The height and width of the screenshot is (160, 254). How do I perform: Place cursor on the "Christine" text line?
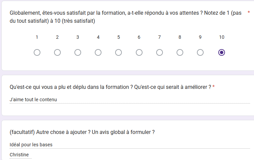click(x=19, y=155)
